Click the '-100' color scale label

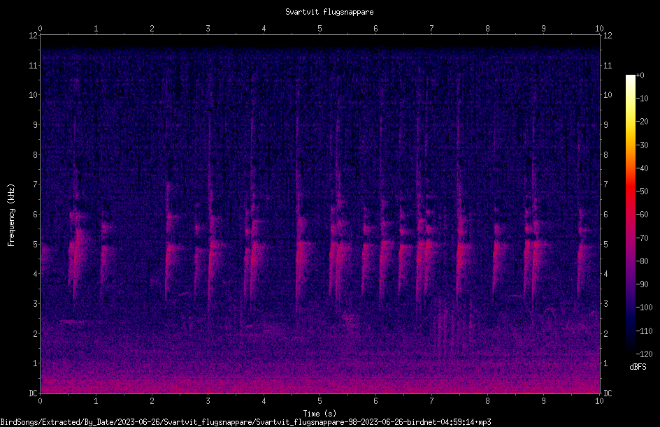pos(645,307)
